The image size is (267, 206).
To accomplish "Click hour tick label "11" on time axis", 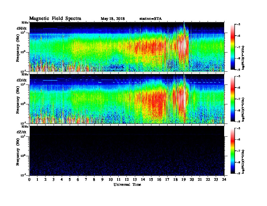I will pos(119,179).
